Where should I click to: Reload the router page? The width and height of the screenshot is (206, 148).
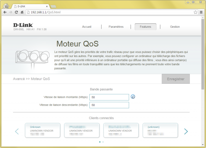(16, 12)
